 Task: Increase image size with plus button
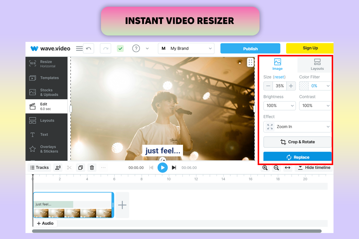[291, 86]
